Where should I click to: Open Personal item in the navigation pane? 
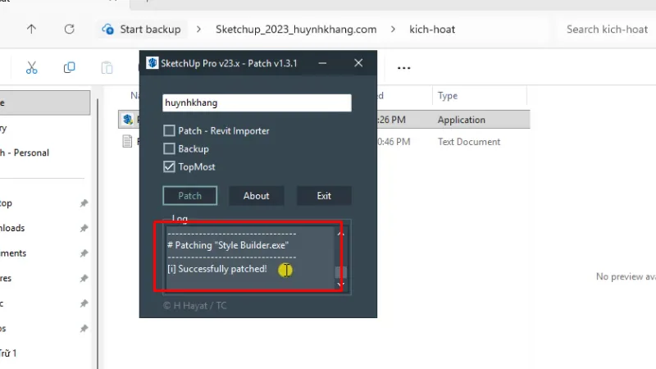[x=25, y=153]
